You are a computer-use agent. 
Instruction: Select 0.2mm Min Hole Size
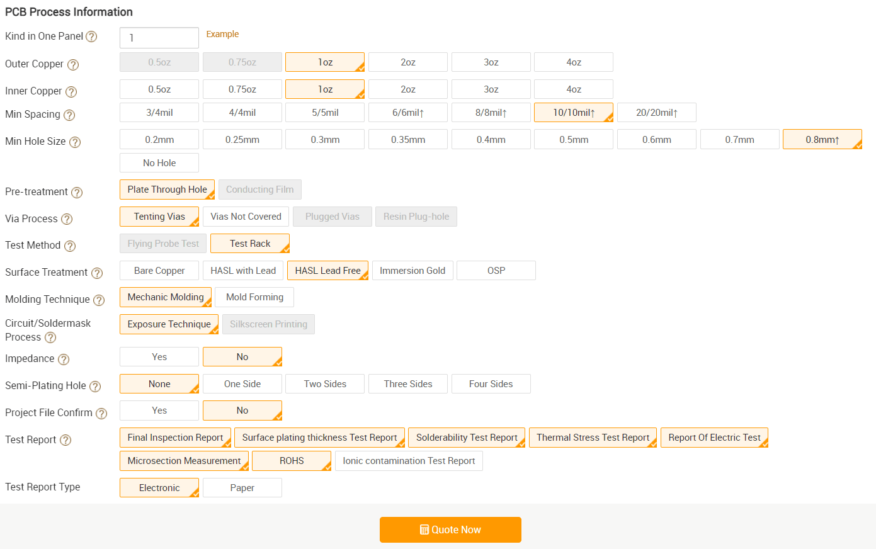point(159,140)
